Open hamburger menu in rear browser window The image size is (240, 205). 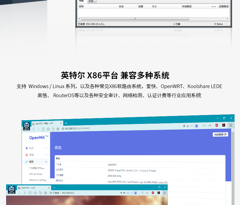click(231, 125)
